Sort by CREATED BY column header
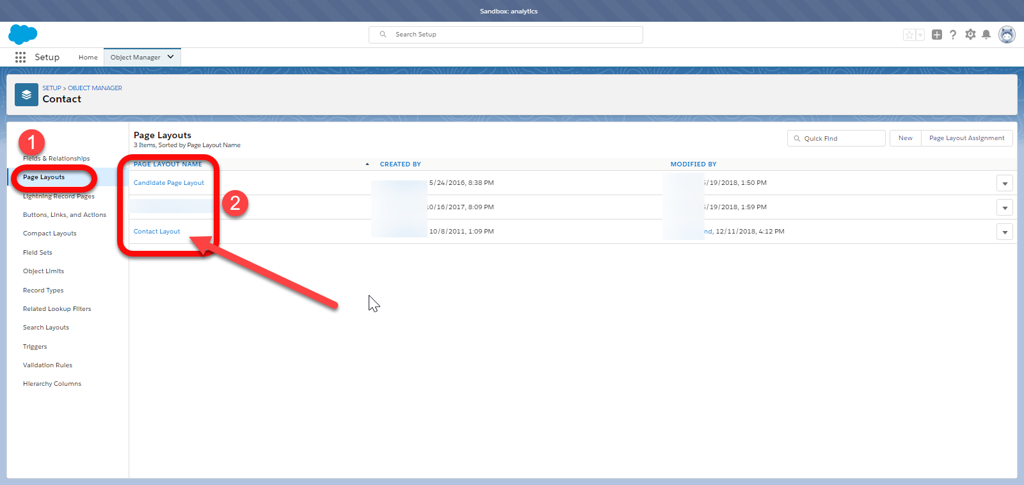This screenshot has height=485, width=1024. (401, 164)
